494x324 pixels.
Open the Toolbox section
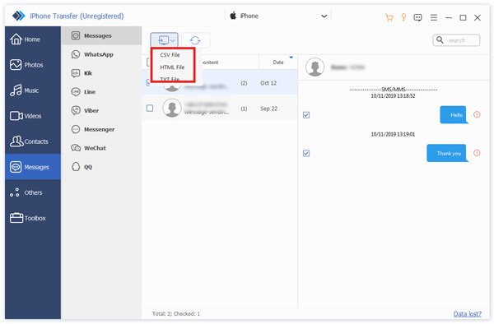33,218
